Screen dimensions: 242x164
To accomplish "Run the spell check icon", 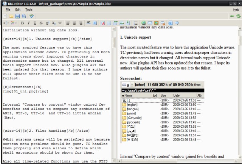I will [x=32, y=16].
